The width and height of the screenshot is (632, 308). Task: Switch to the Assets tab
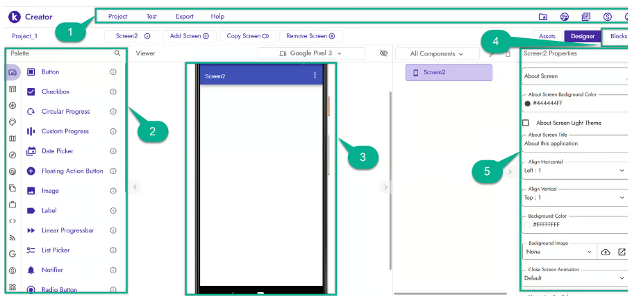point(547,36)
